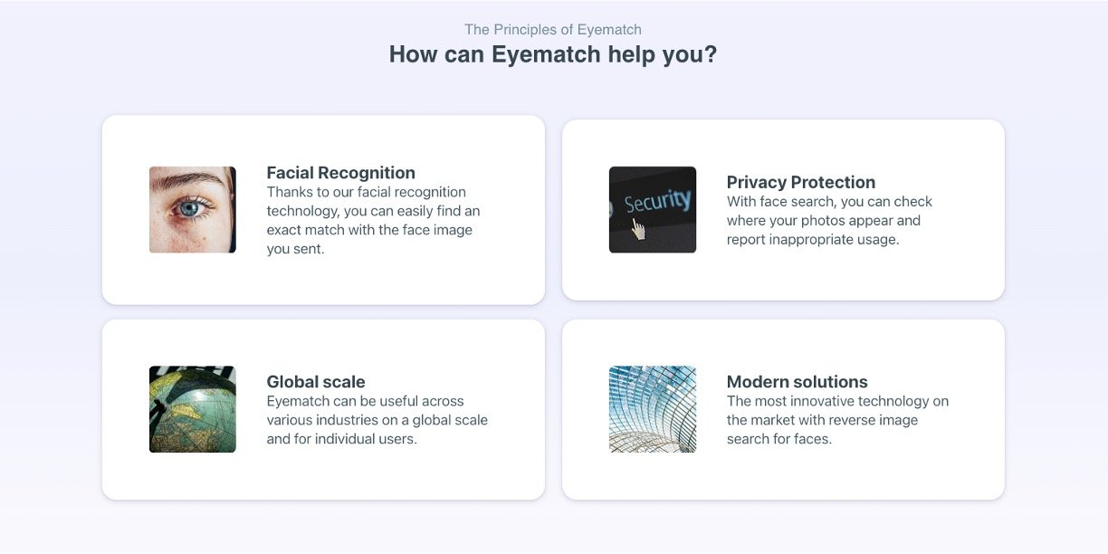Select the Privacy Protection heading

point(800,182)
